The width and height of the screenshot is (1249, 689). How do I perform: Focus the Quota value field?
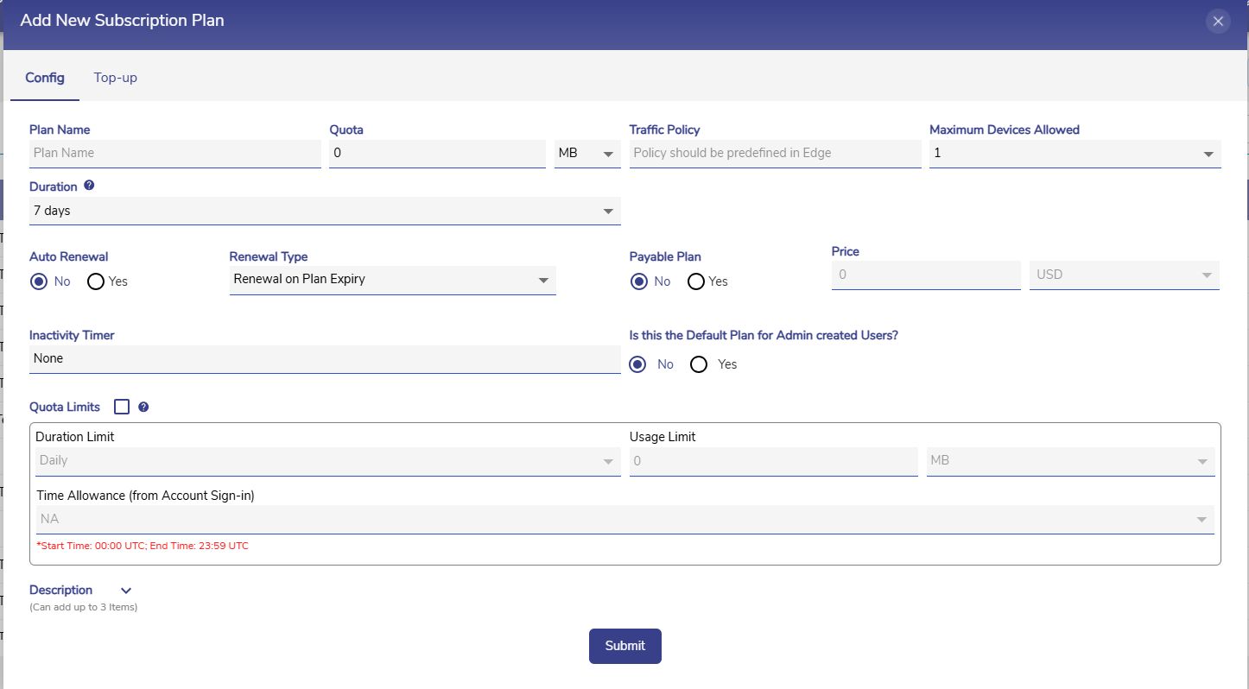coord(437,153)
